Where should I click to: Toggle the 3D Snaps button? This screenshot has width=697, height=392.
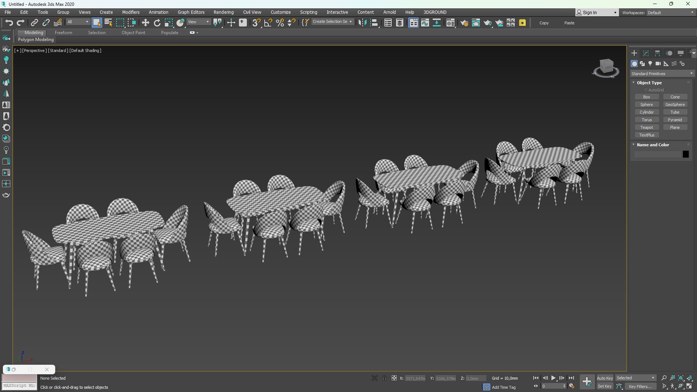click(x=256, y=23)
